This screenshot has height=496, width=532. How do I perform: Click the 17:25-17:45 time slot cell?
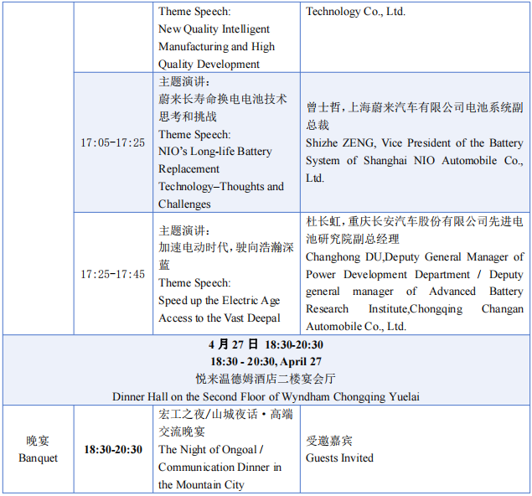coord(112,274)
